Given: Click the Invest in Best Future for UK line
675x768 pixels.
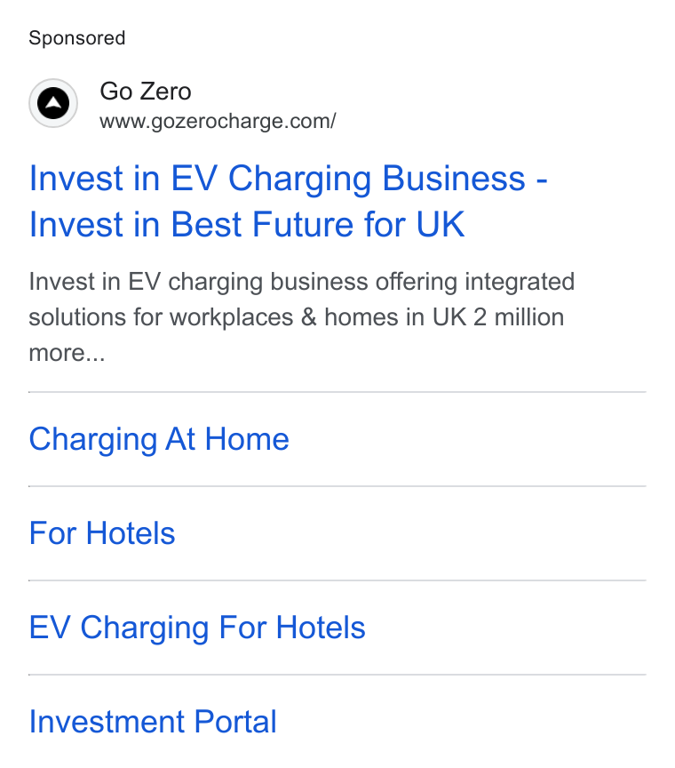Looking at the screenshot, I should [247, 224].
